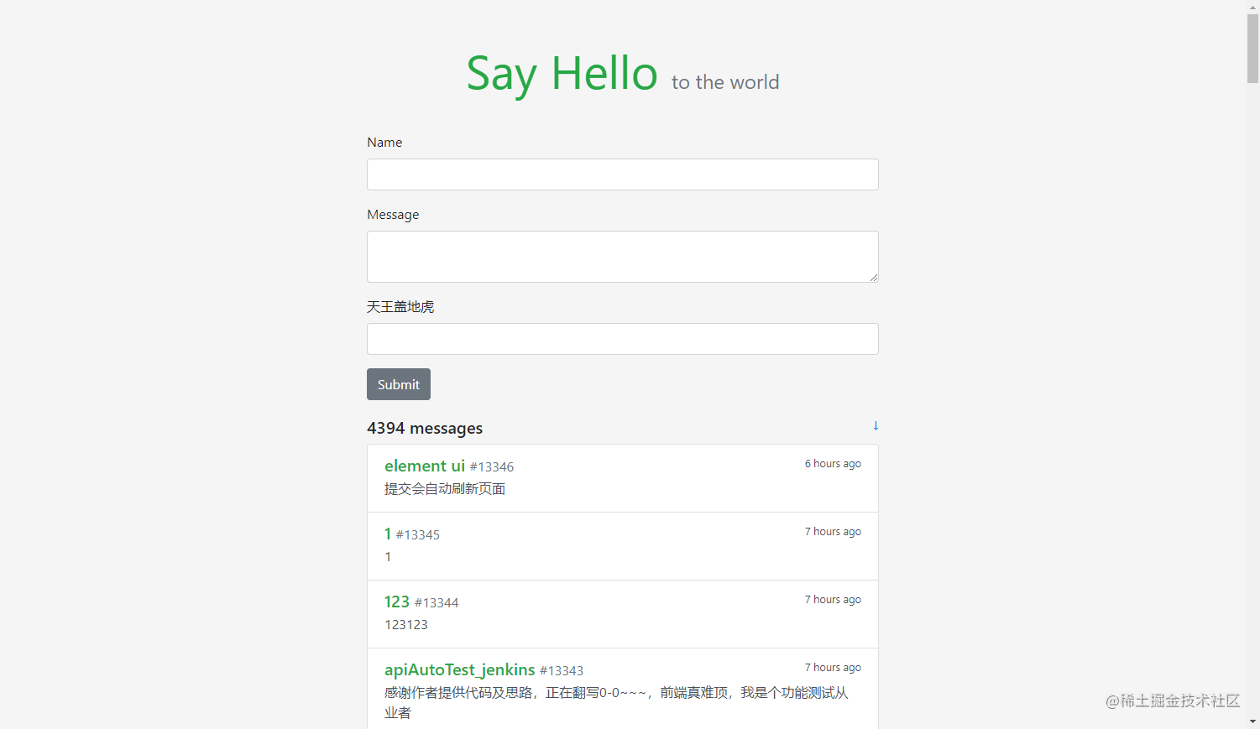Viewport: 1260px width, 729px height.
Task: Click message number #13343
Action: click(x=562, y=670)
